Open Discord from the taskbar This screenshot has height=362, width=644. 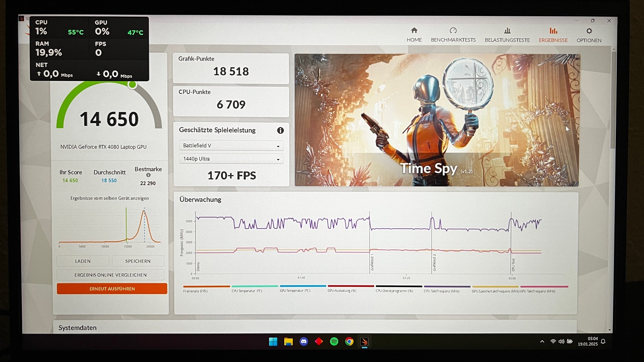point(303,342)
